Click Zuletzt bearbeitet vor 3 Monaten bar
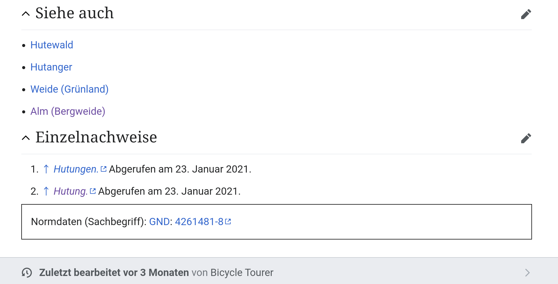This screenshot has height=284, width=558. tap(114, 273)
